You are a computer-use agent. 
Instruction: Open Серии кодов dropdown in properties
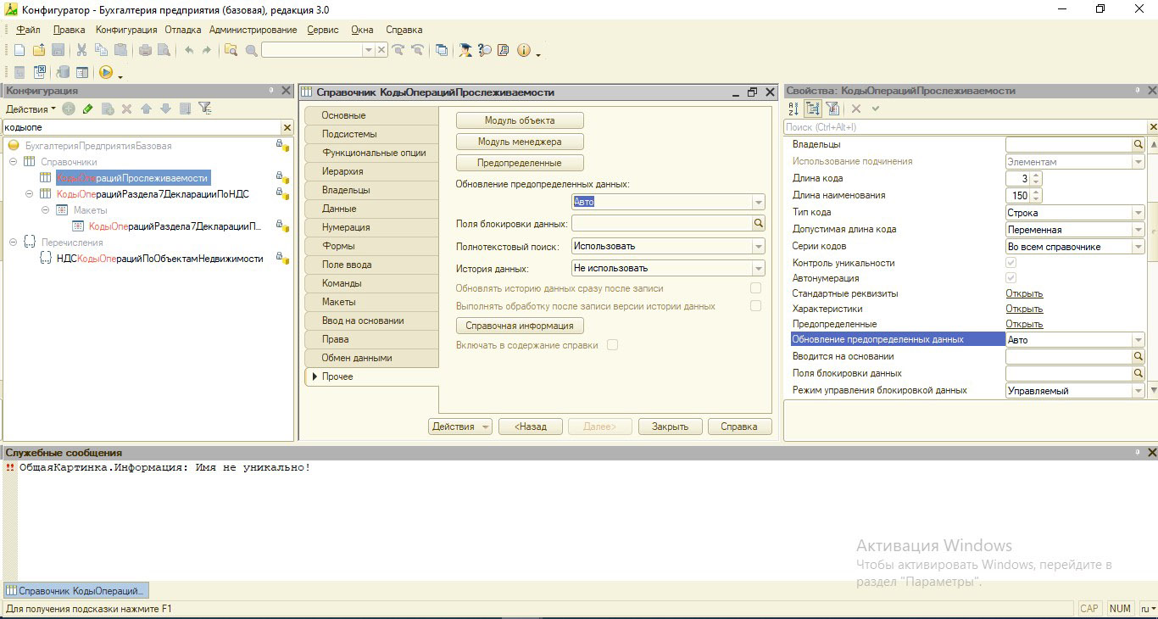point(1139,247)
